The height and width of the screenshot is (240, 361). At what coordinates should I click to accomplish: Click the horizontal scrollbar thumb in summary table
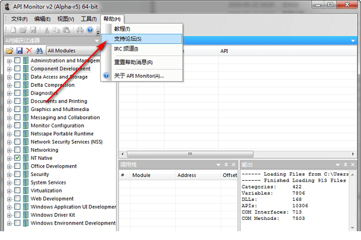(190, 154)
